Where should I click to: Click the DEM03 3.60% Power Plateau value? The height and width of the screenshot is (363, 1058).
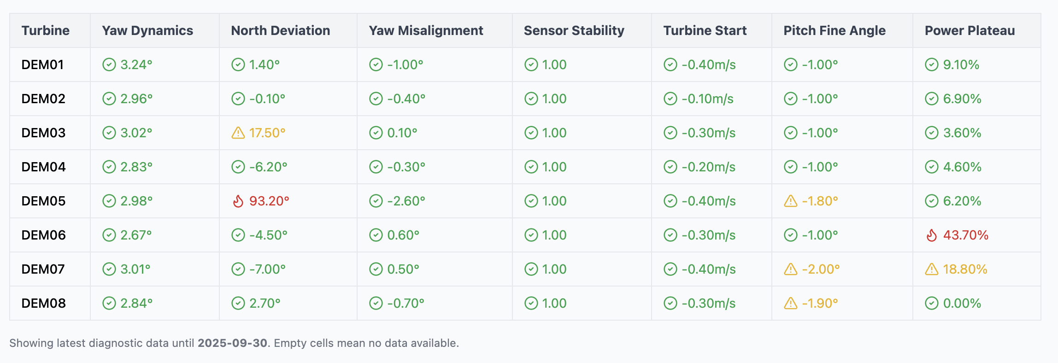click(x=962, y=133)
